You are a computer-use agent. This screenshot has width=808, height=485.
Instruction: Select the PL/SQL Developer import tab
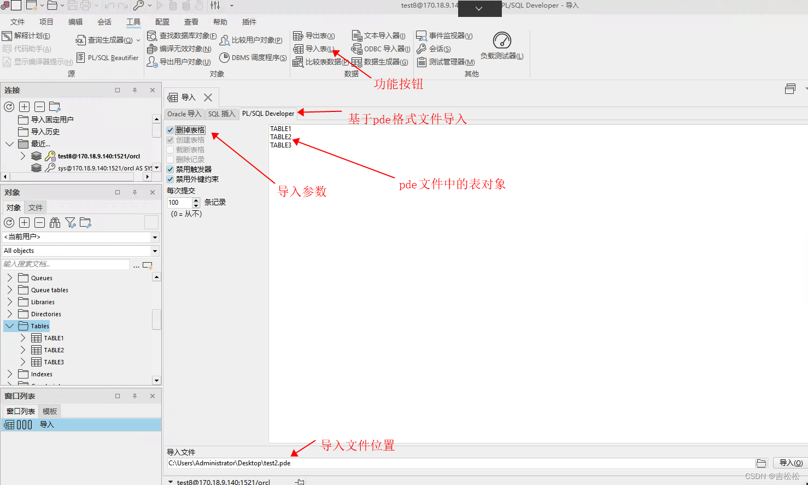click(268, 114)
